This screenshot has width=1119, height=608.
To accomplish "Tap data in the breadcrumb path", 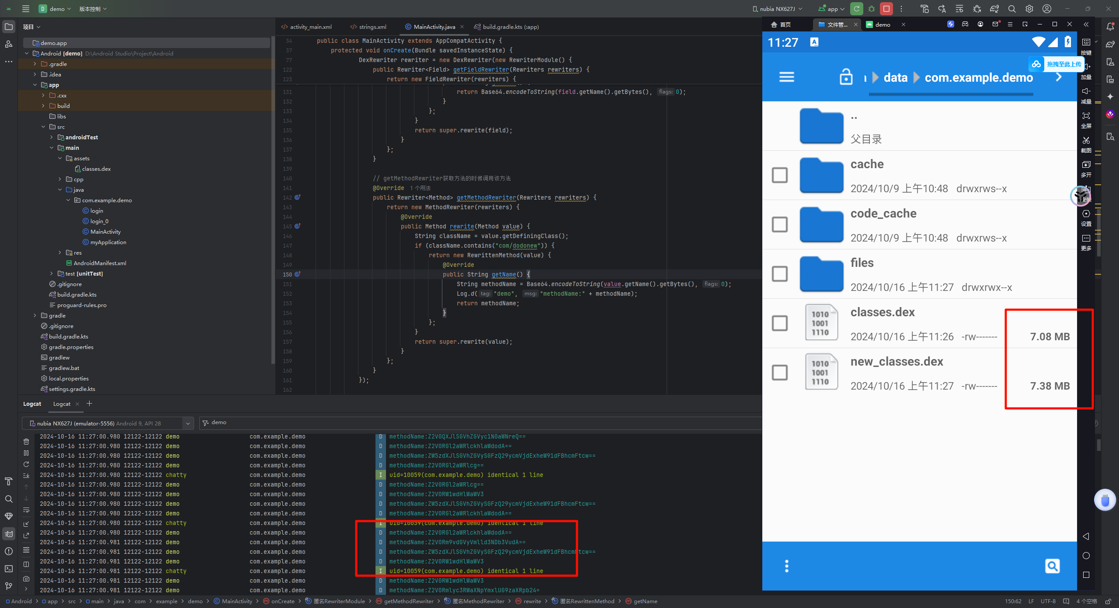I will [895, 78].
